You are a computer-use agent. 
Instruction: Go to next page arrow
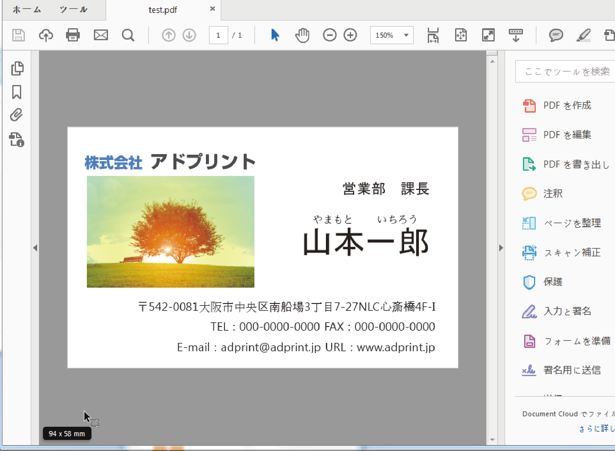point(189,35)
